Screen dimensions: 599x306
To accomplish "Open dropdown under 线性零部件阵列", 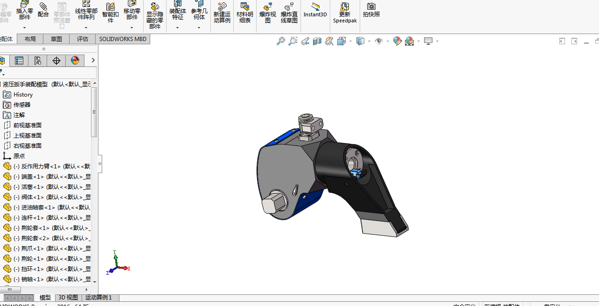I will (86, 28).
